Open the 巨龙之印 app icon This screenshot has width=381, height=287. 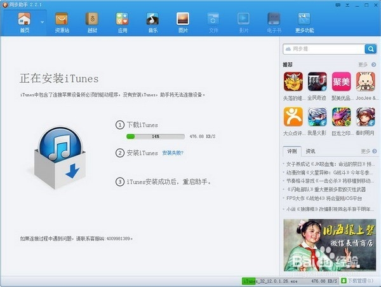341,116
